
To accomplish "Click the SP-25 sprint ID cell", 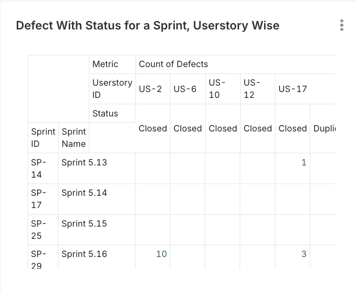I will click(39, 229).
